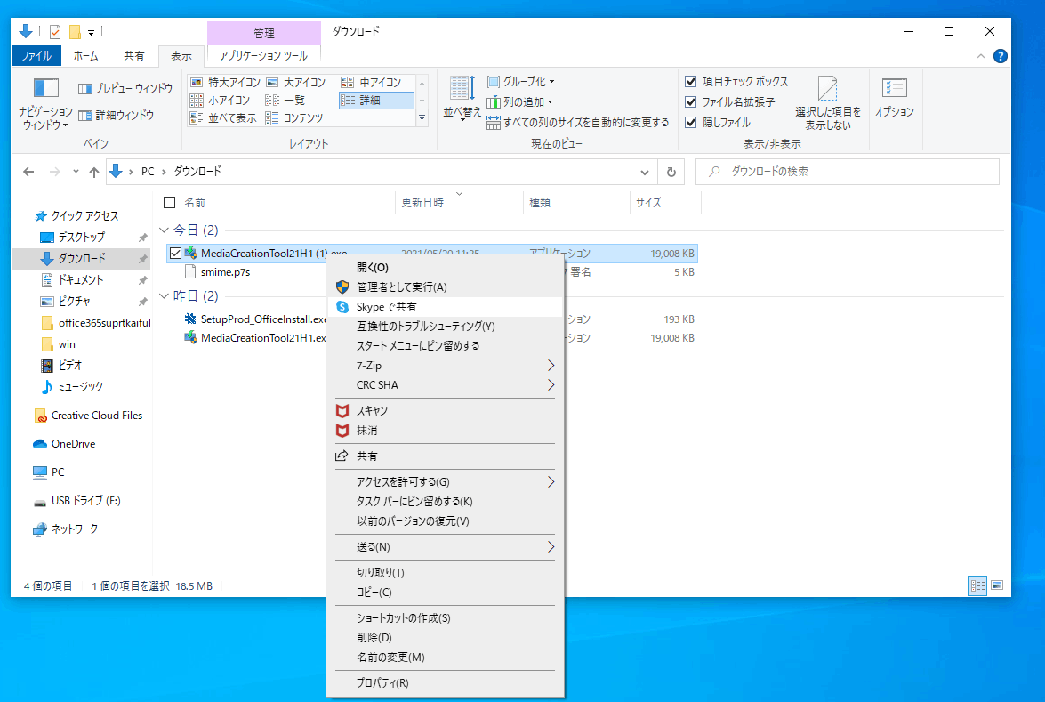This screenshot has height=702, width=1045.
Task: Click 選択した項目を表示しない hide icon
Action: [x=827, y=102]
